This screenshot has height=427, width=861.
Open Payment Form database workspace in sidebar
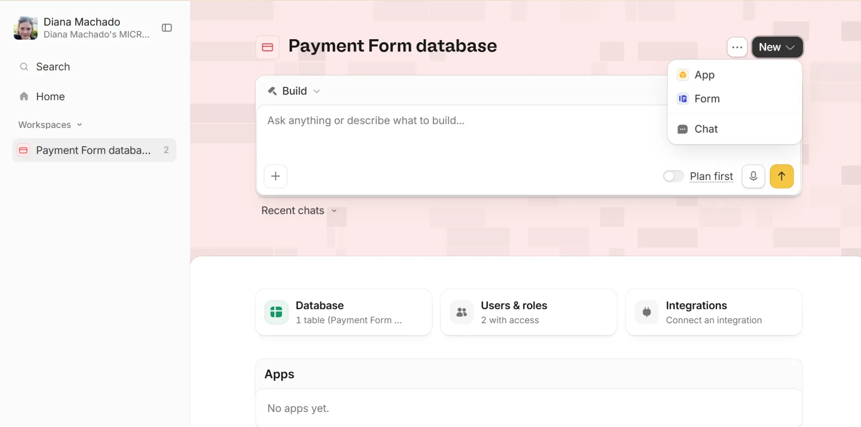(x=94, y=150)
